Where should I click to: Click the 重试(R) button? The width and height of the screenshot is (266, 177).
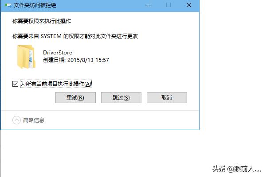point(75,97)
